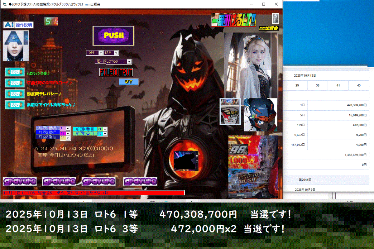Image resolution: width=374 pixels, height=249 pixels.
Task: Play 午前5時のGREENロード via 視聴 button
Action: coord(15,83)
